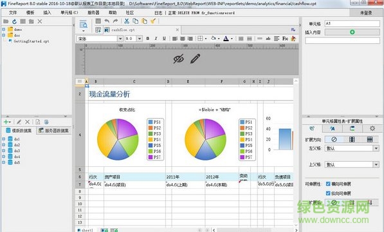Viewport: 384px width, 232px height.
Task: Open the 插入 menu
Action: pyautogui.click(x=47, y=13)
